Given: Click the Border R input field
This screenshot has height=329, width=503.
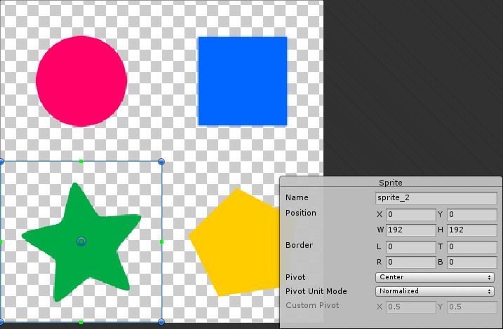Looking at the screenshot, I should tap(410, 262).
